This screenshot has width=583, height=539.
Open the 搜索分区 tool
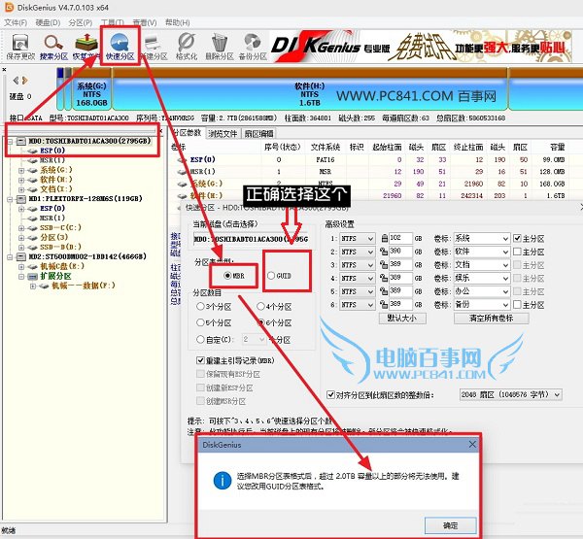click(53, 47)
